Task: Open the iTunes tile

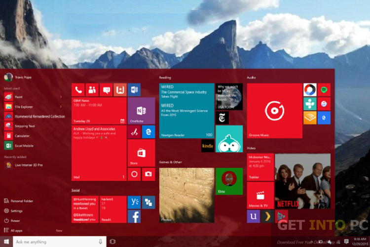Action: click(324, 104)
